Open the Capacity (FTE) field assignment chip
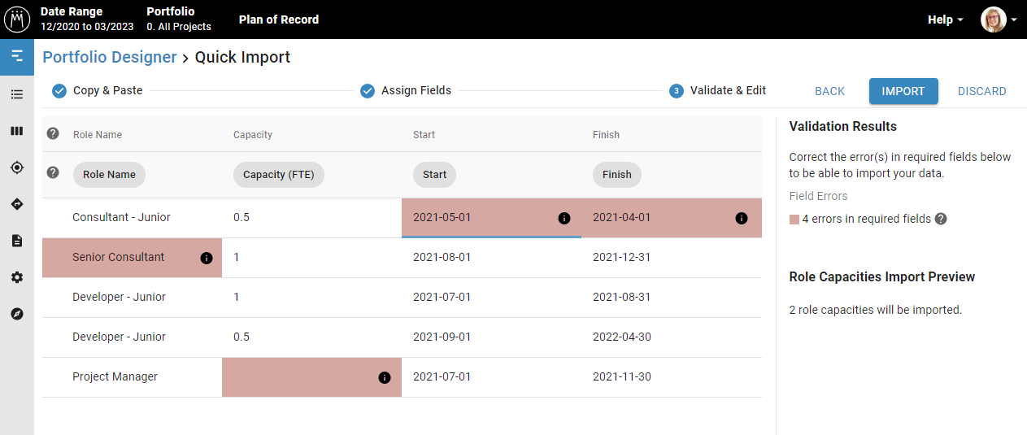The width and height of the screenshot is (1027, 435). pyautogui.click(x=278, y=174)
